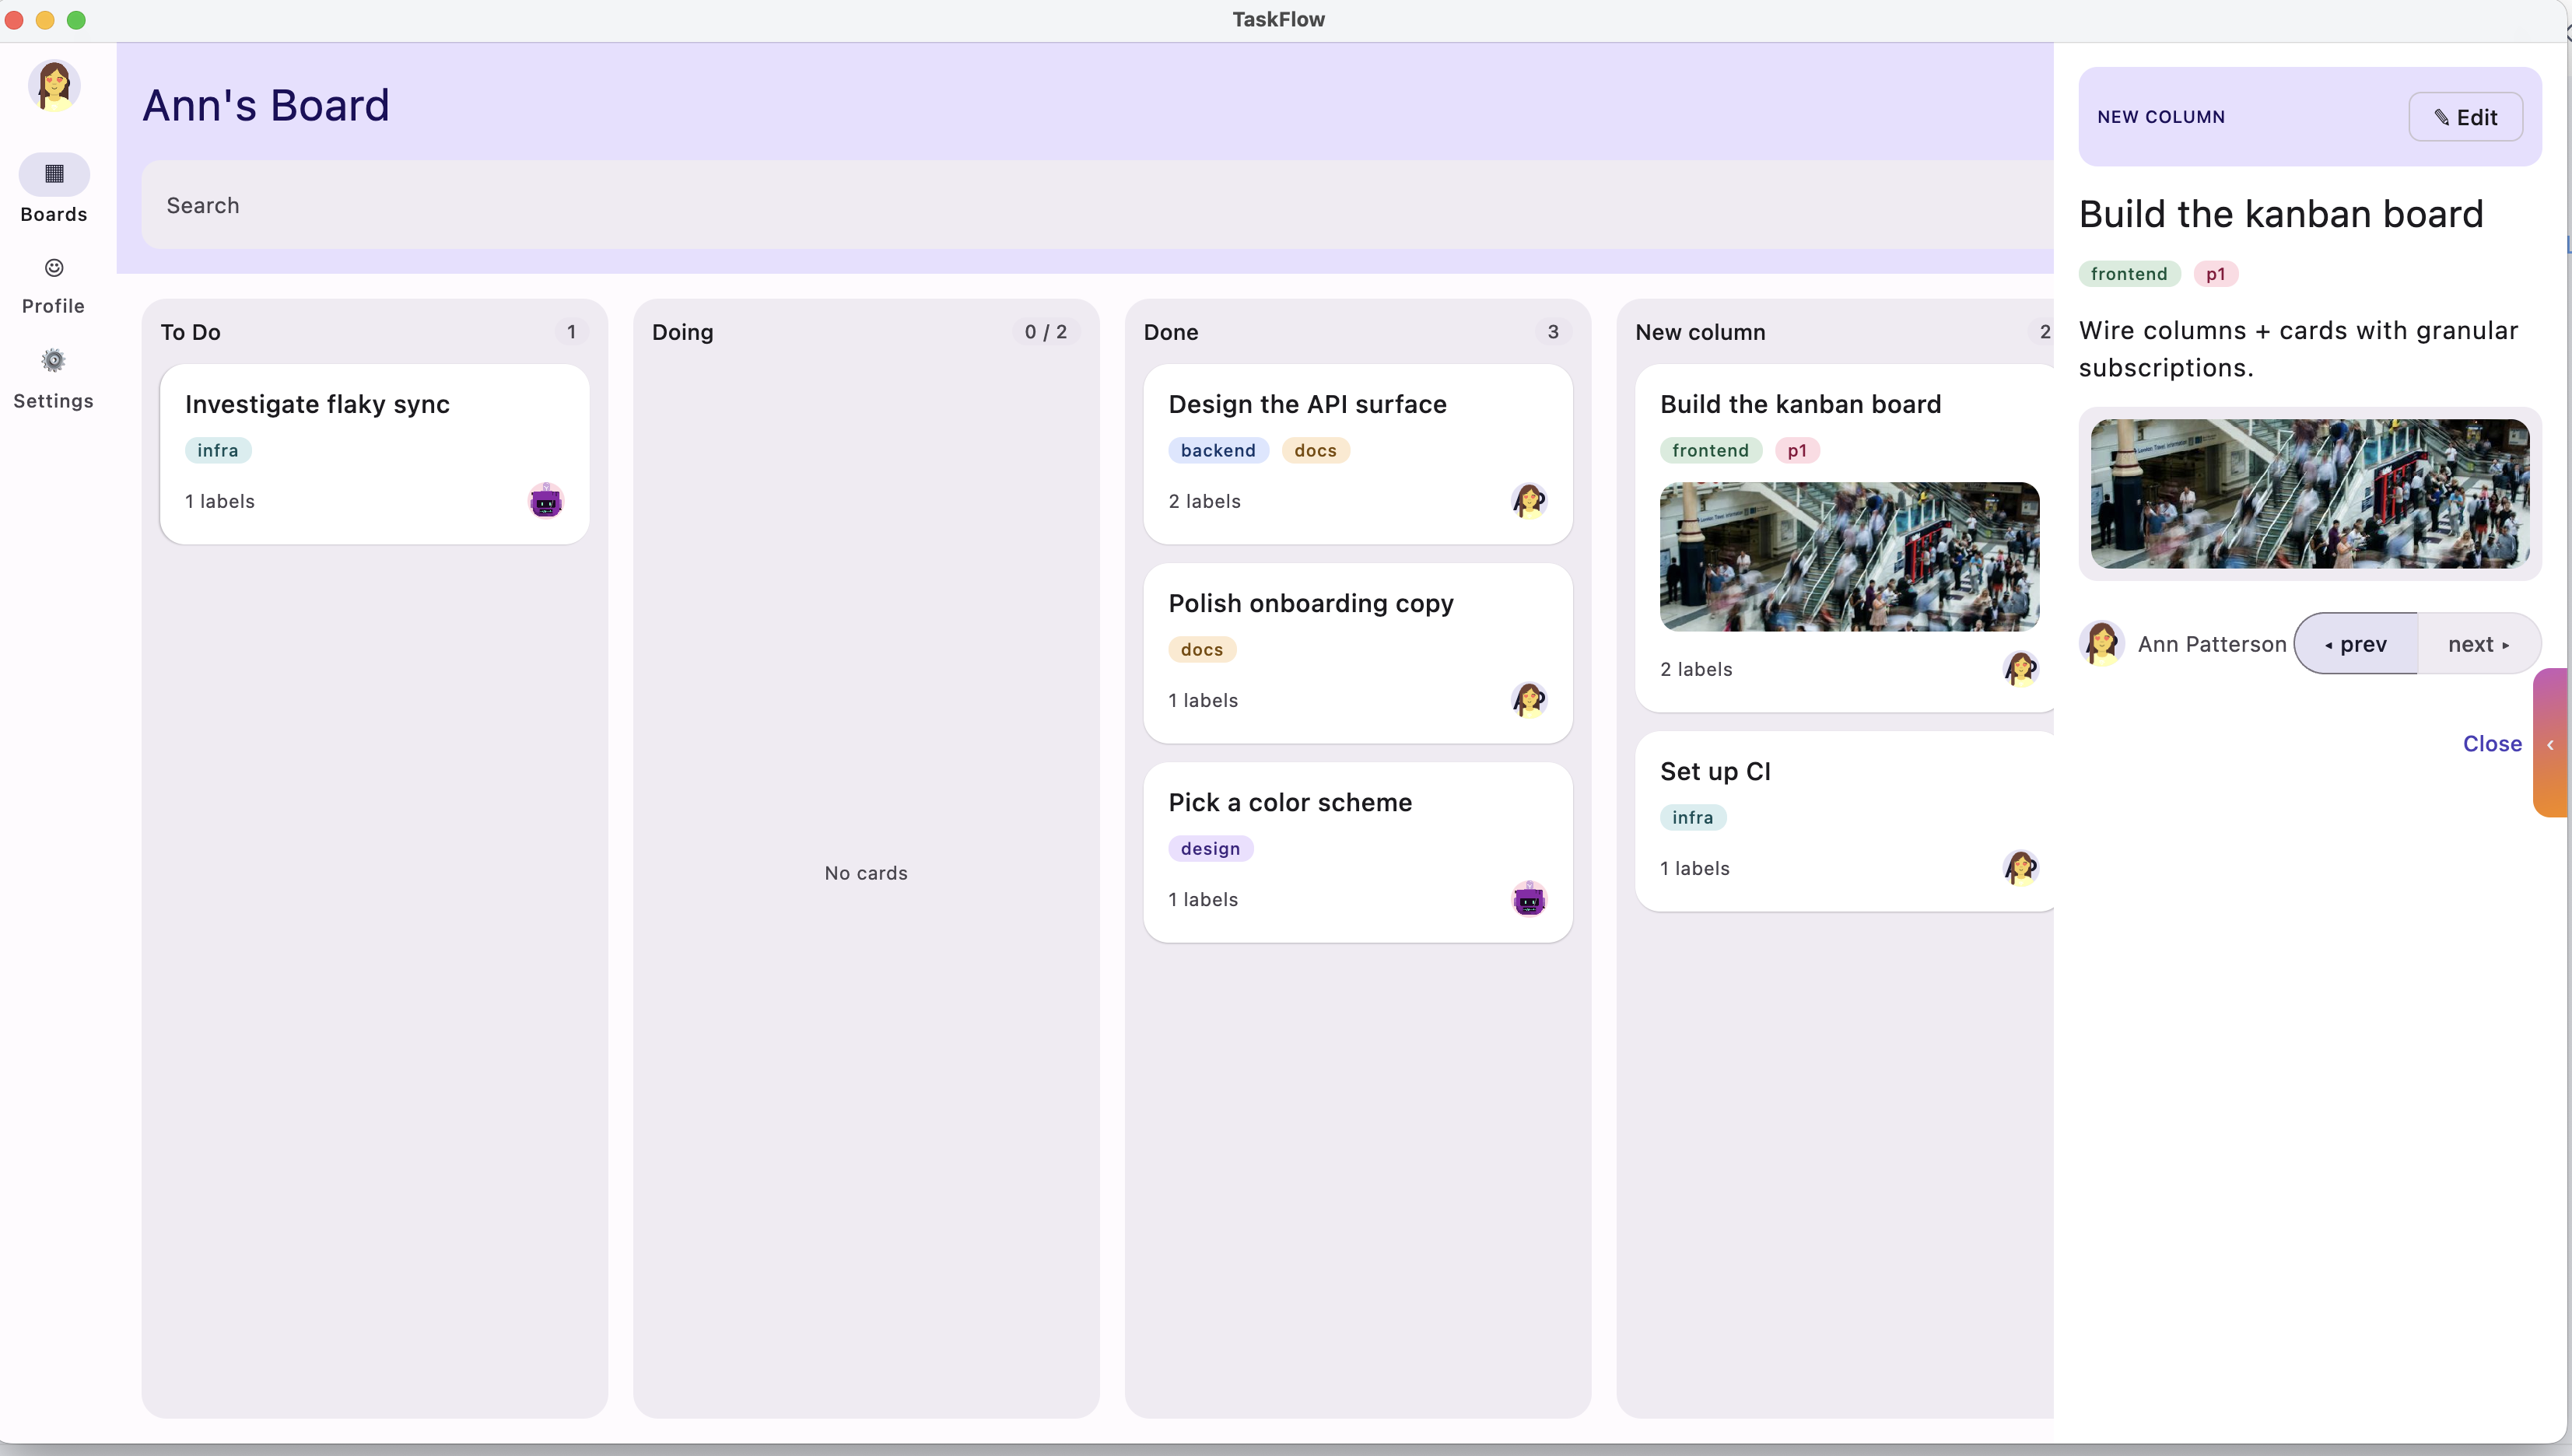Click the Ann's Board title

coord(266,105)
